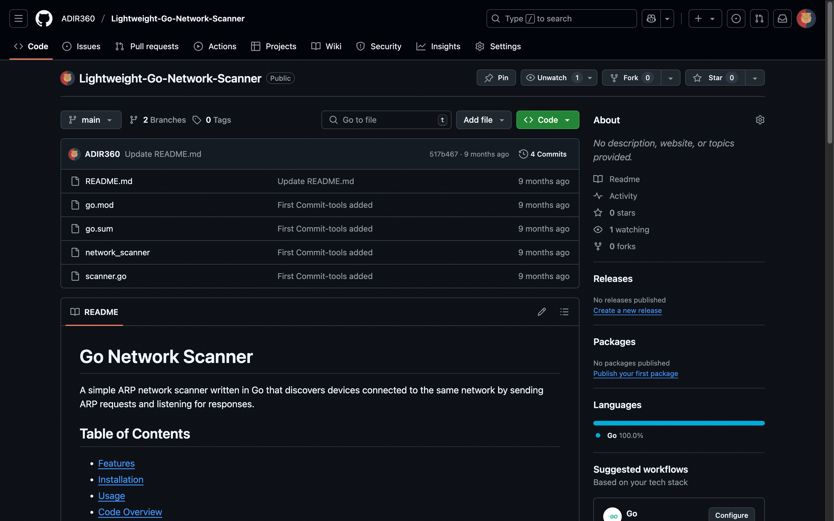The height and width of the screenshot is (521, 834).
Task: Switch to the Wiki tab
Action: click(x=326, y=46)
